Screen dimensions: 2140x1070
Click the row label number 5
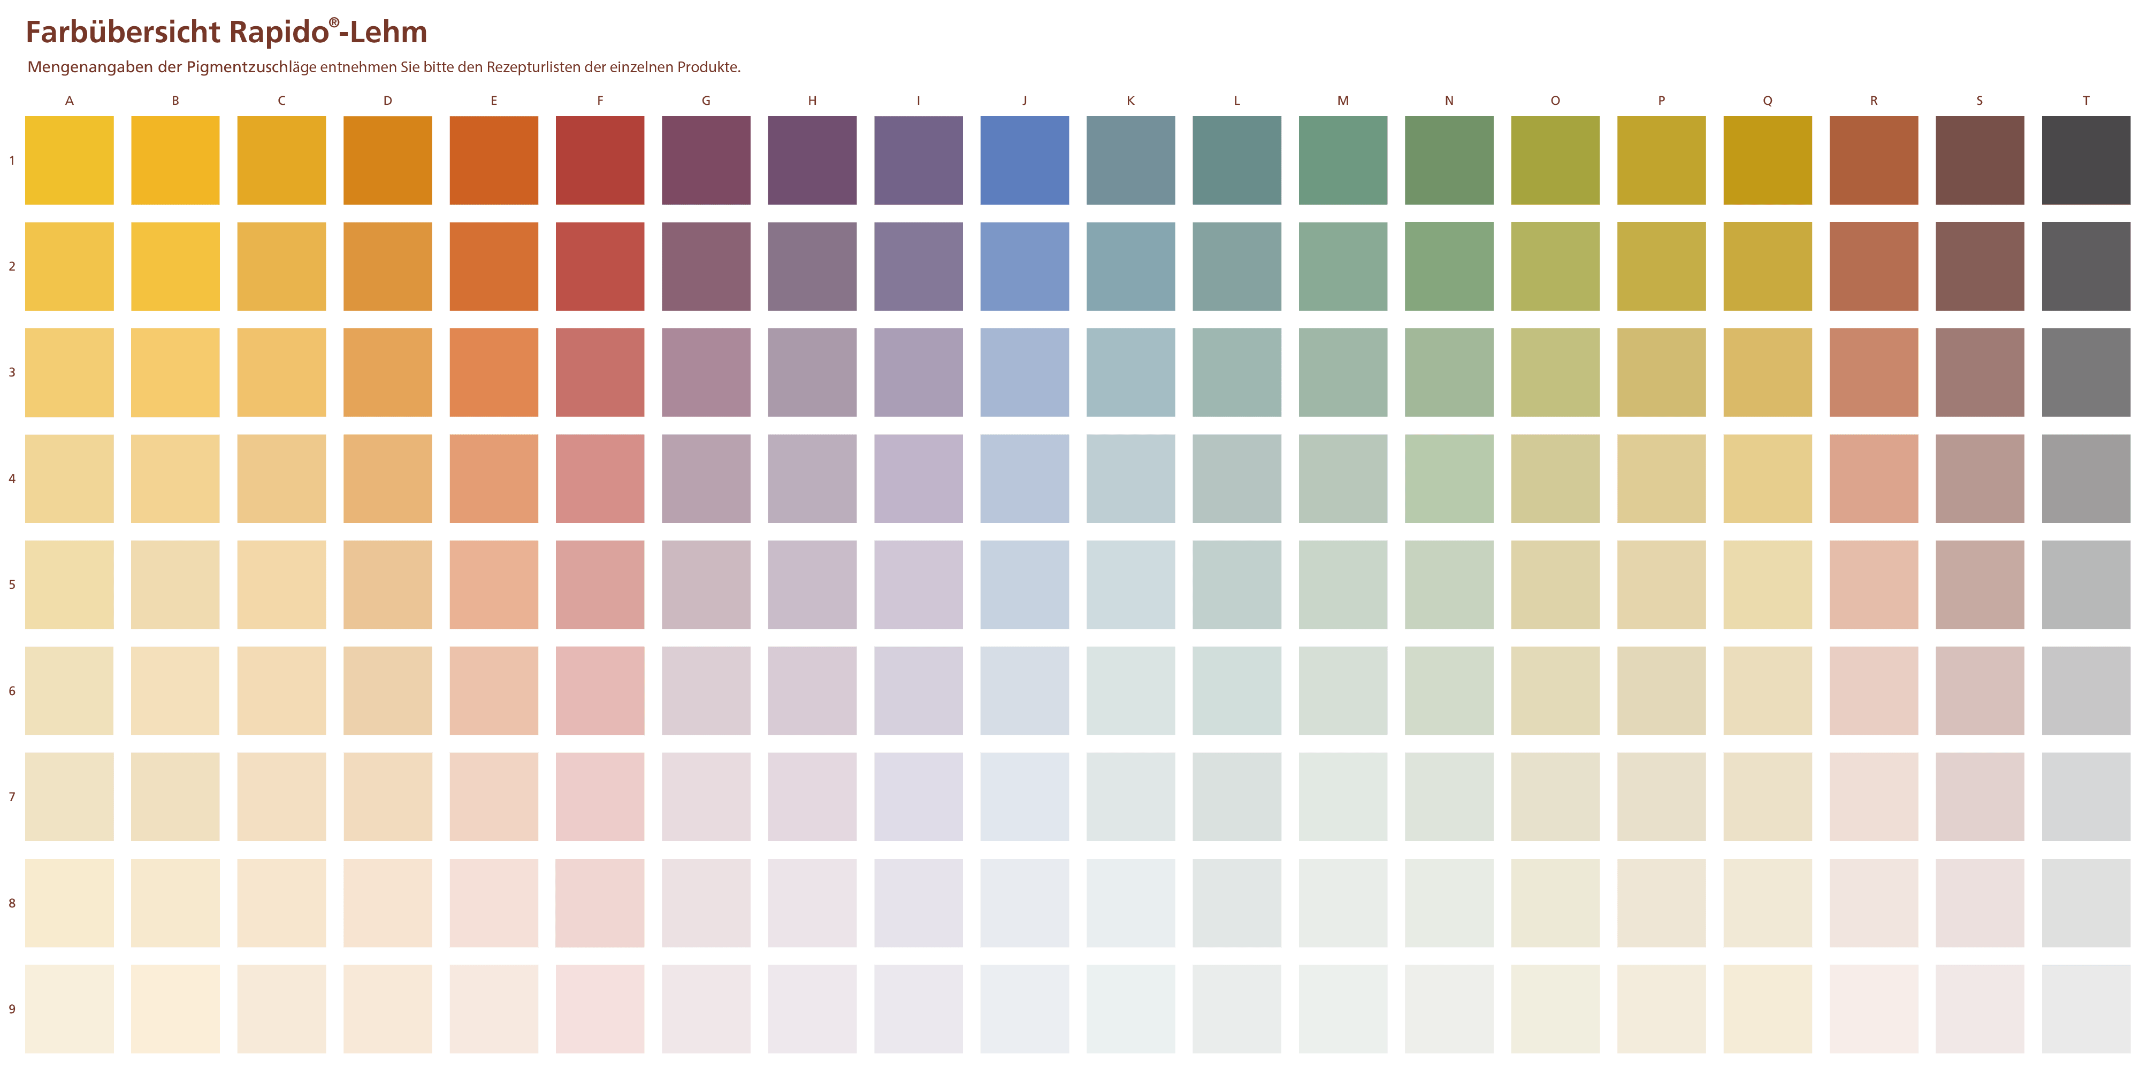click(x=12, y=584)
